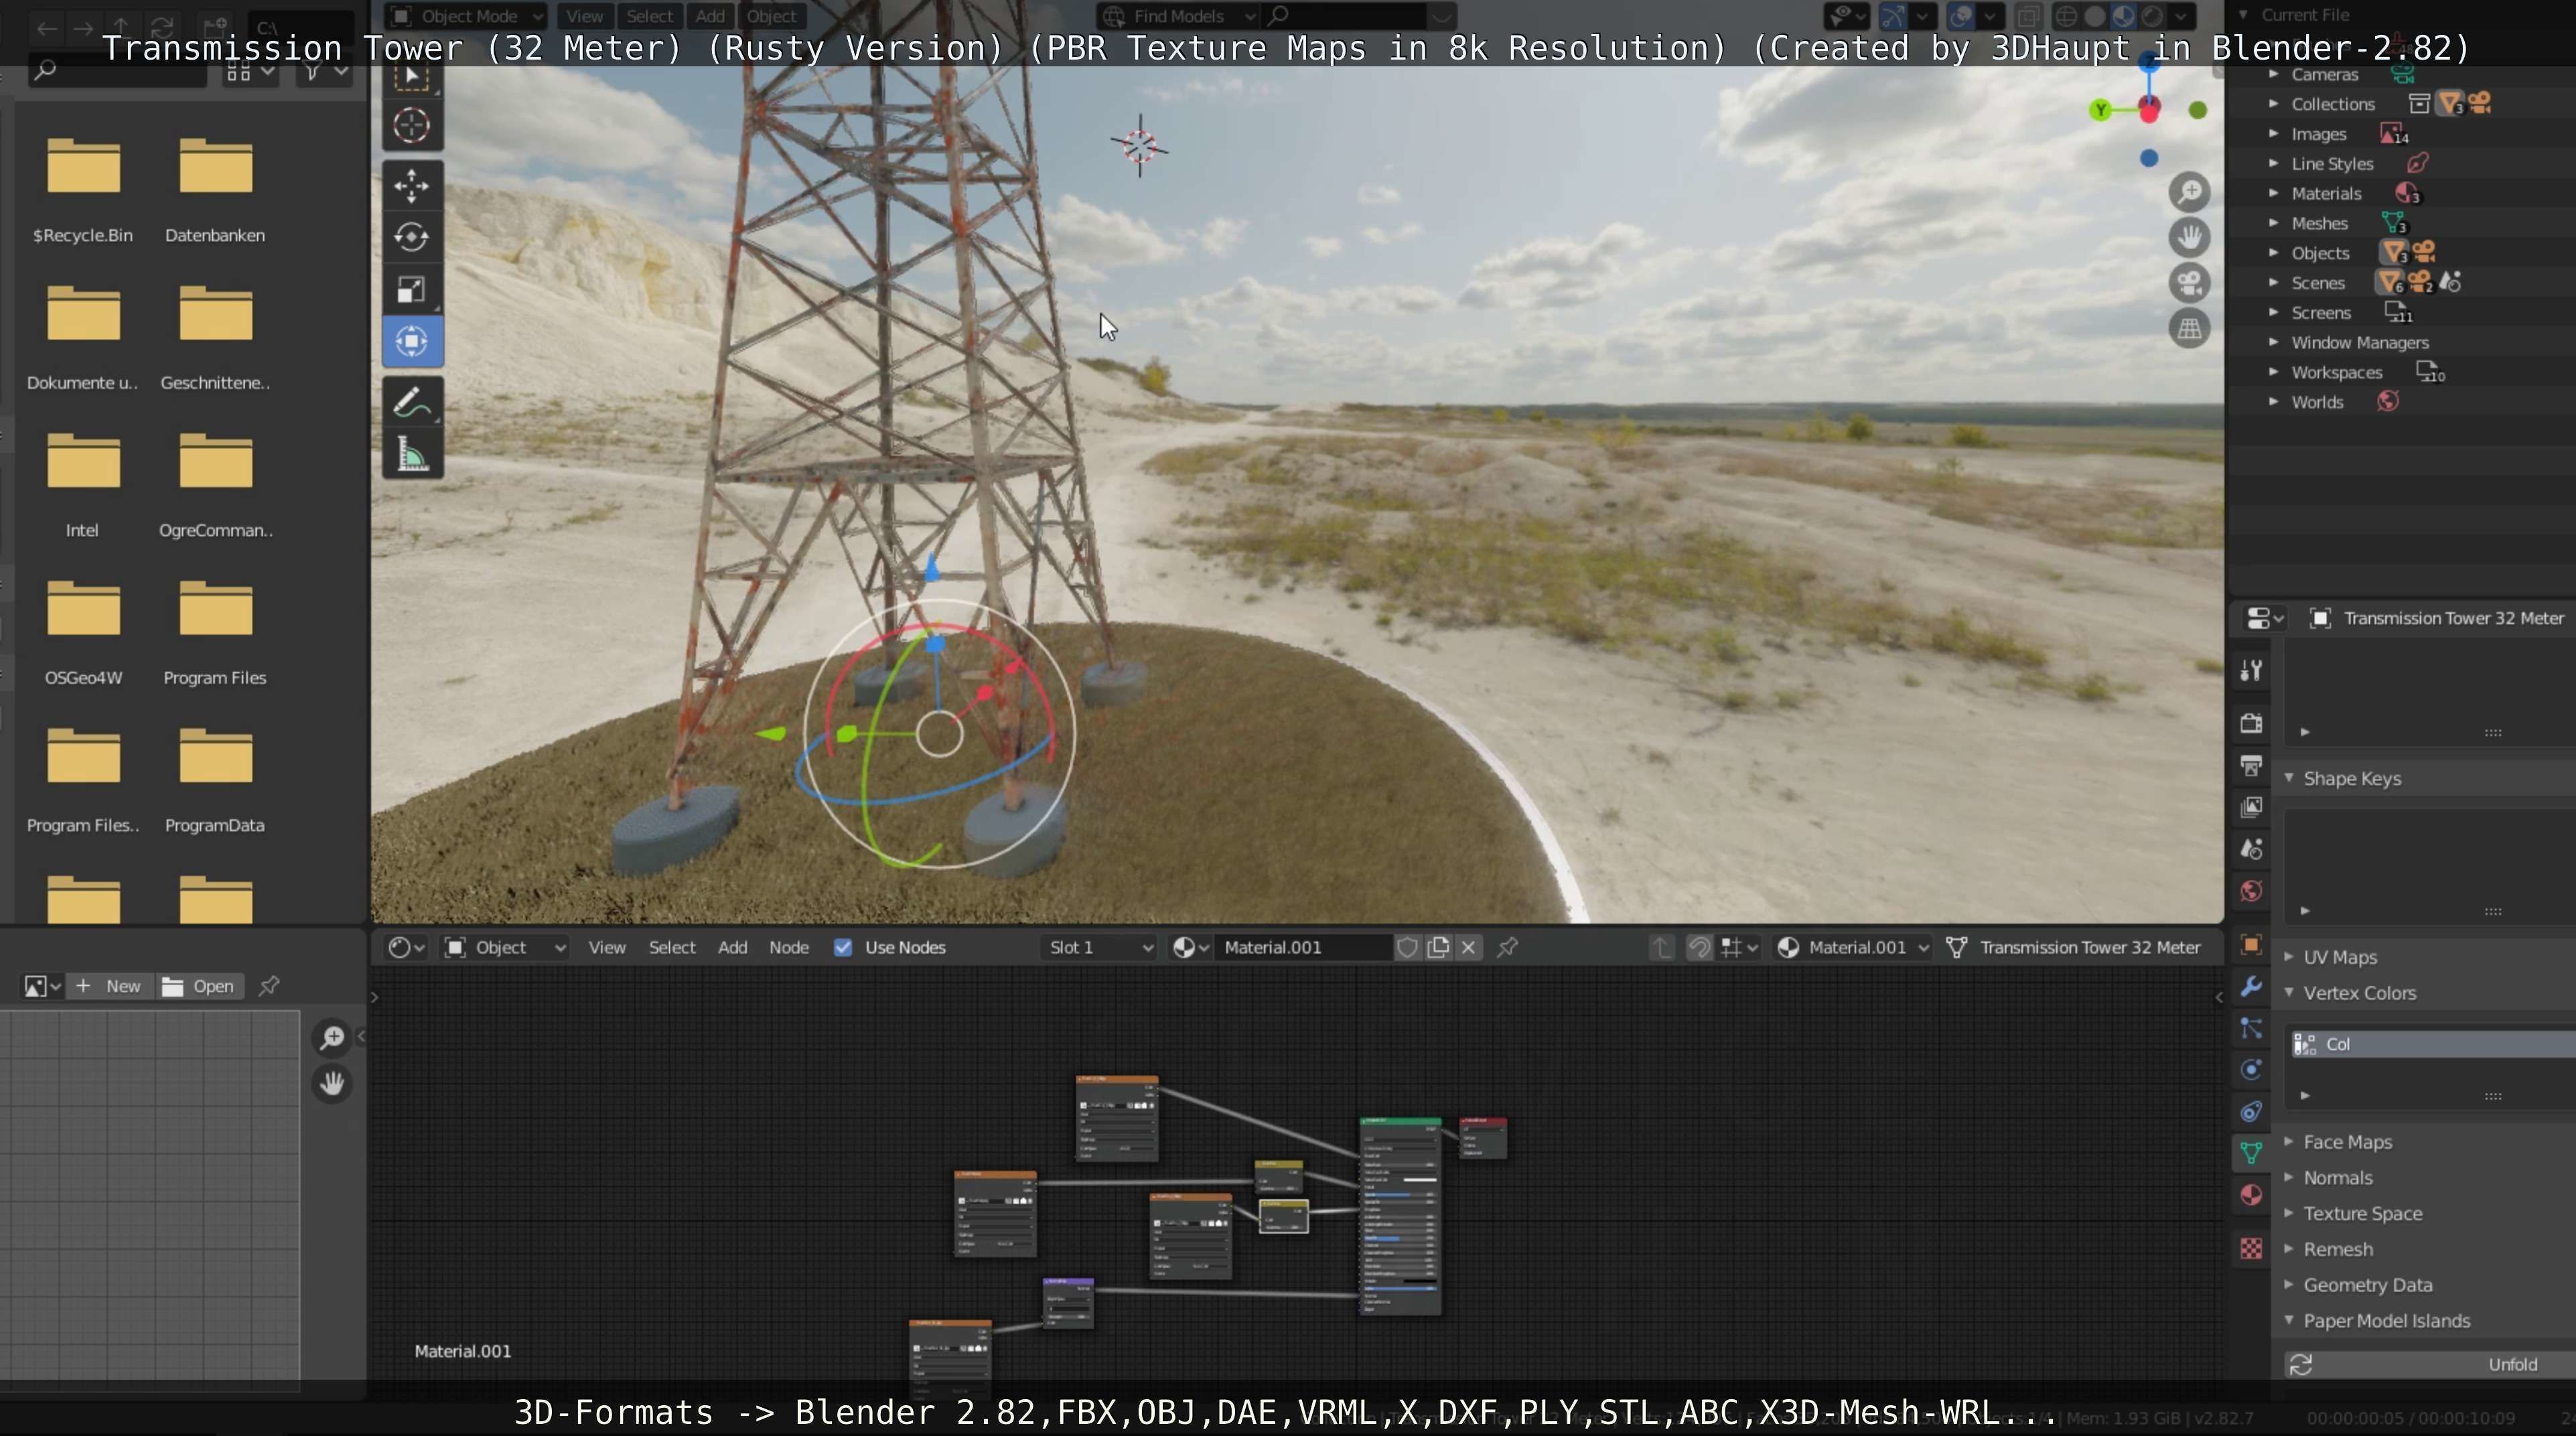Click the viewport zoom magnifier icon
The image size is (2576, 1436).
(x=2189, y=192)
